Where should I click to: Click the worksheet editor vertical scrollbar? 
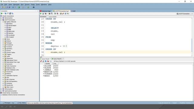(192, 45)
